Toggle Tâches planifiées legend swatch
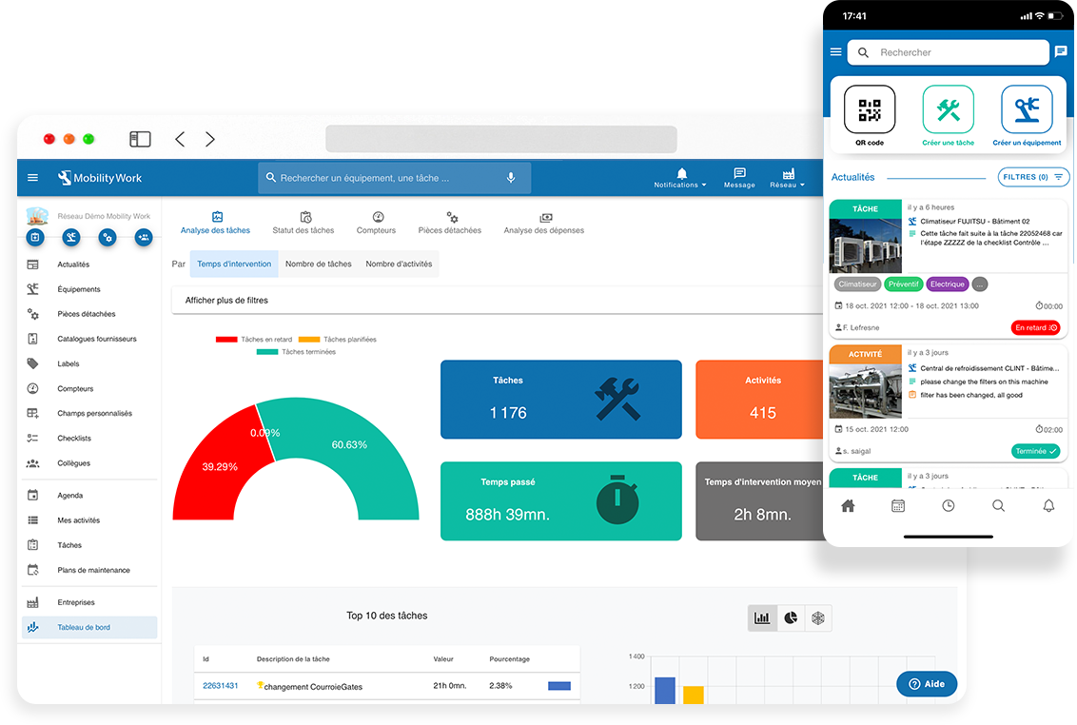 309,340
